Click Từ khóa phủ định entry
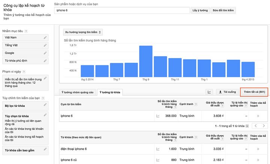Viewport: 270px width, 164px height. pos(25,61)
